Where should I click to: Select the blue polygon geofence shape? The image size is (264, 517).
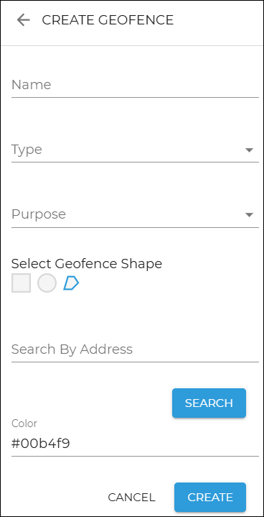point(71,283)
